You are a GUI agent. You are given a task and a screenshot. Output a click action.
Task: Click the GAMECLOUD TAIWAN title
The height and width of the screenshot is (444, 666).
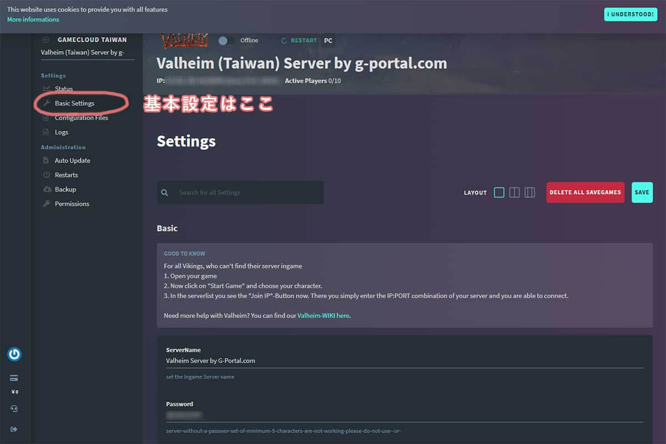[x=92, y=40]
